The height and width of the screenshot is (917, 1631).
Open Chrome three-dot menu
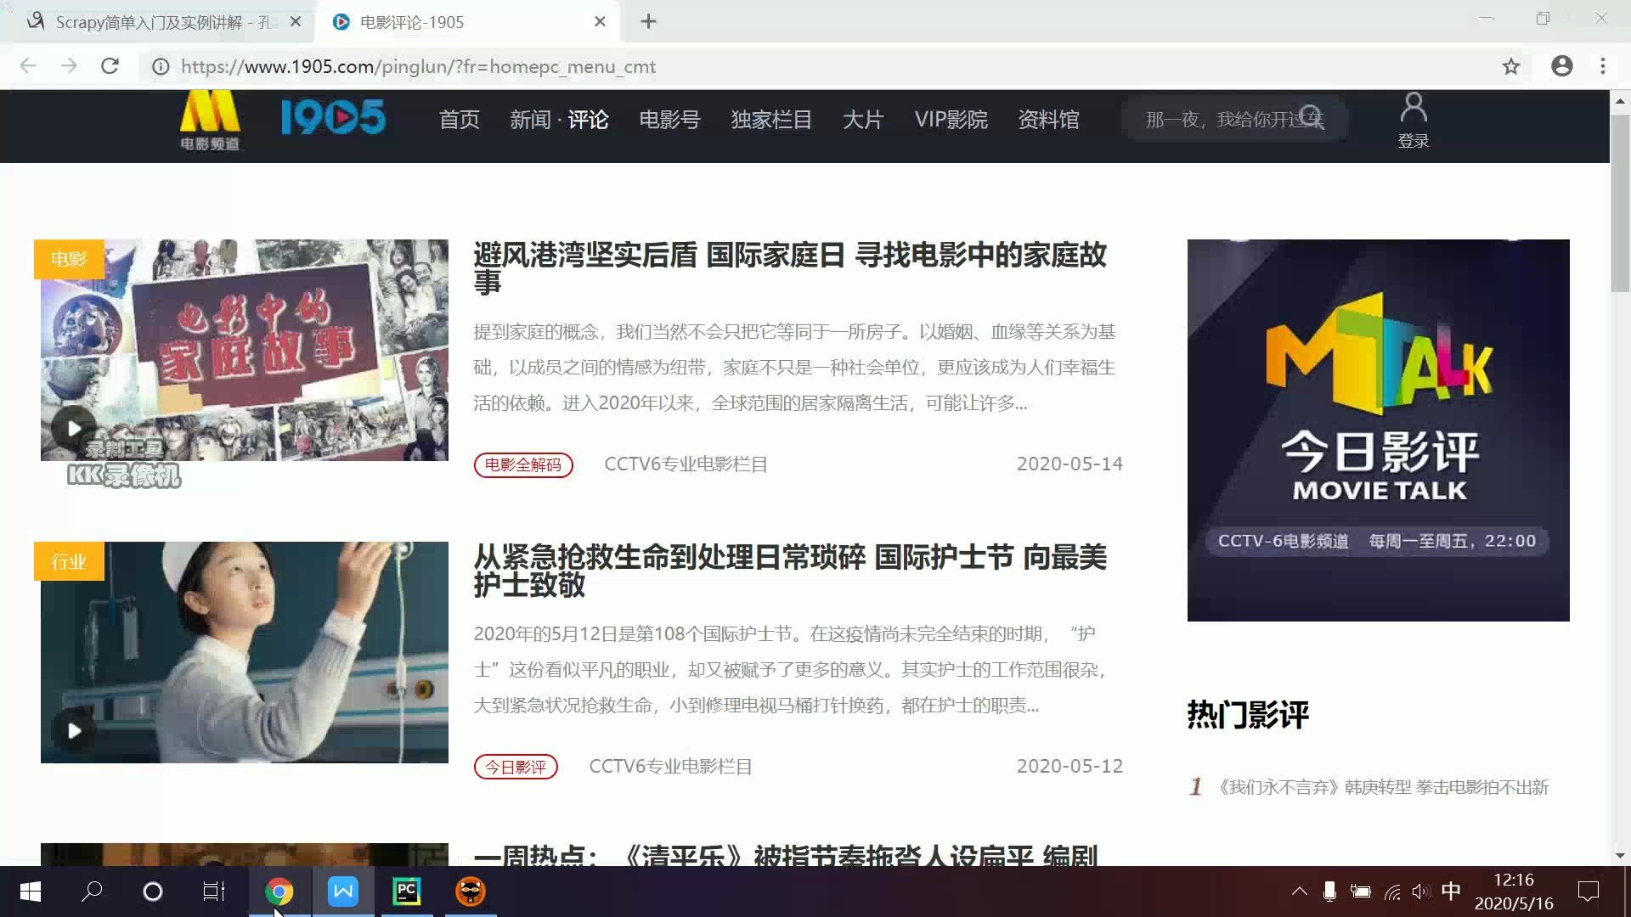click(1602, 66)
